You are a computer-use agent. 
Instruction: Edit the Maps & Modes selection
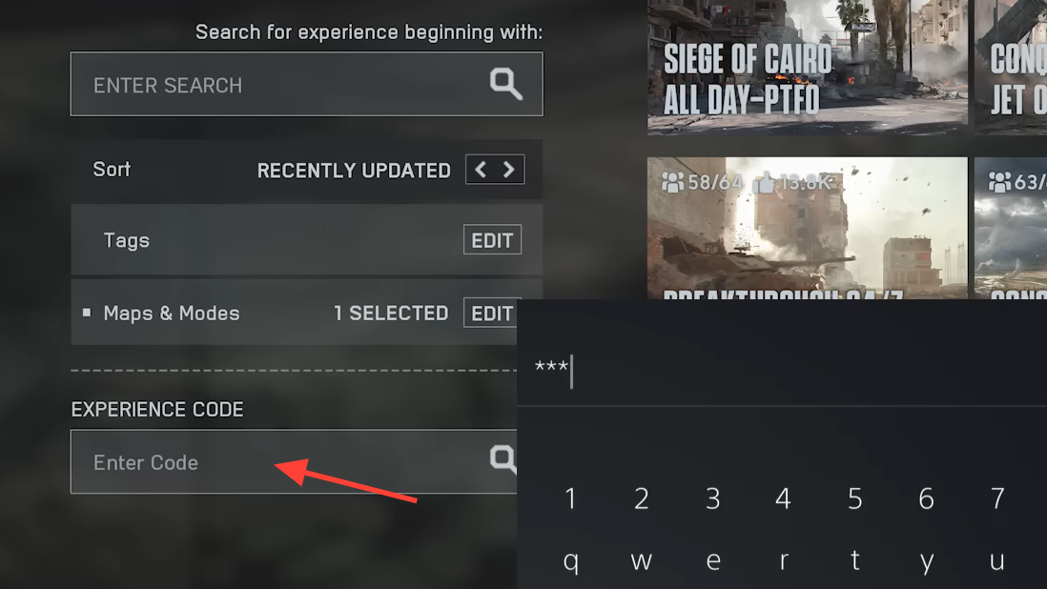click(x=491, y=313)
